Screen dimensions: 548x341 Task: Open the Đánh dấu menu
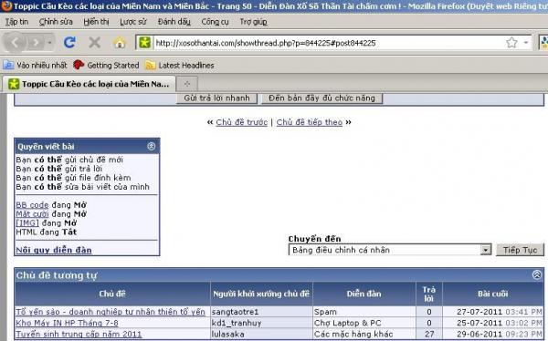point(174,22)
